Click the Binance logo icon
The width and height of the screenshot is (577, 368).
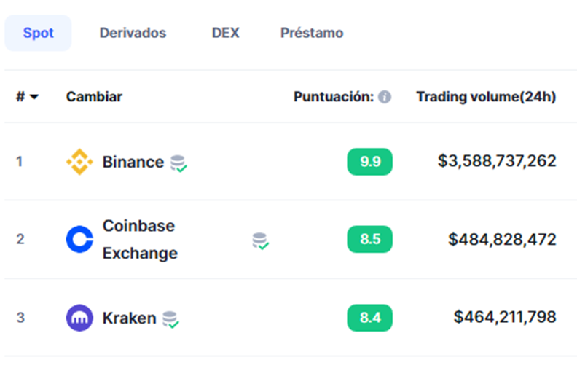[79, 162]
